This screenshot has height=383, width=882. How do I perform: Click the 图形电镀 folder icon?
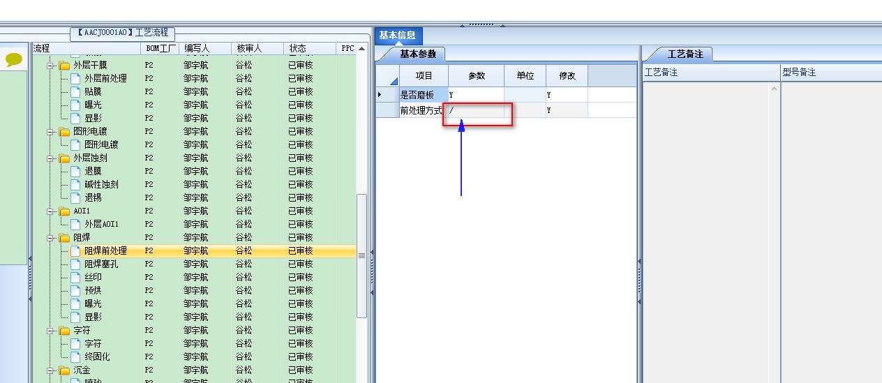[65, 131]
